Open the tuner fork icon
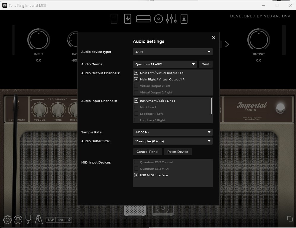296x228 pixels. pyautogui.click(x=28, y=220)
